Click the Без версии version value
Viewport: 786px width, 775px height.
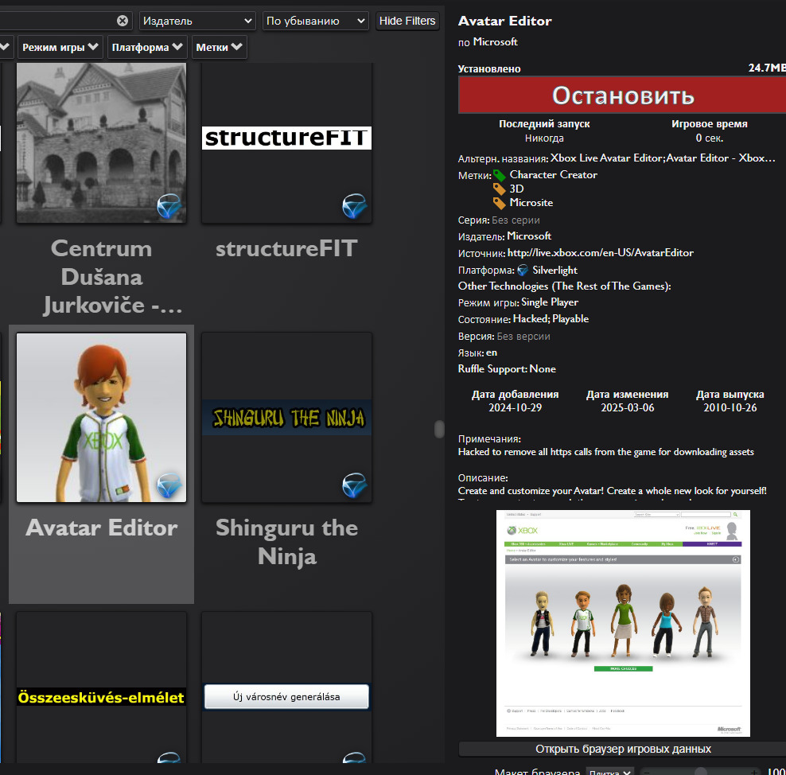[523, 337]
